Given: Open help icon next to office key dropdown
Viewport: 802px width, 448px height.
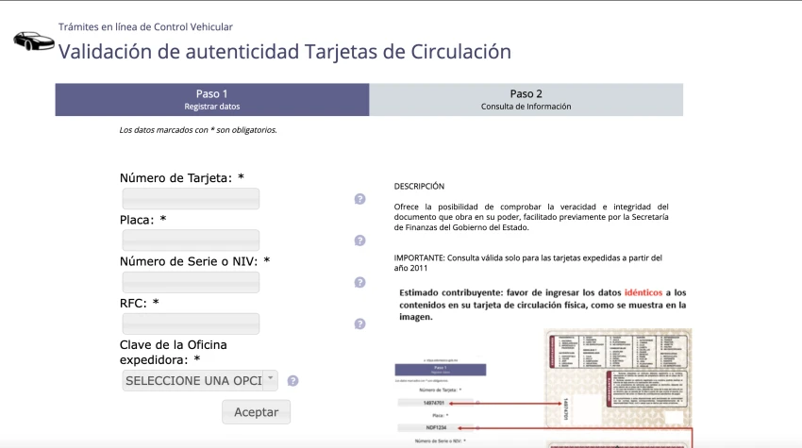Looking at the screenshot, I should [x=292, y=381].
